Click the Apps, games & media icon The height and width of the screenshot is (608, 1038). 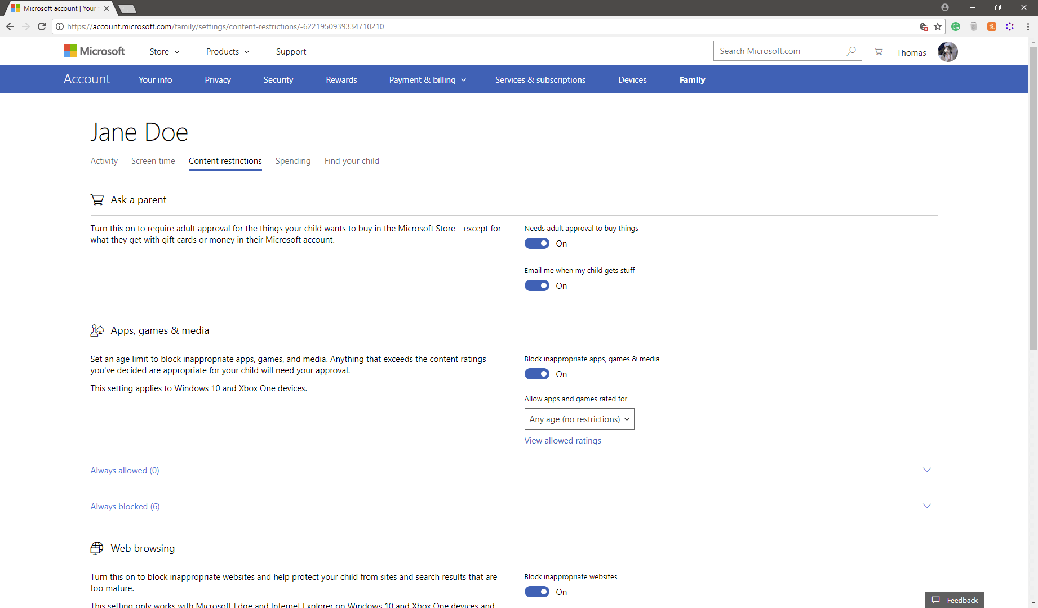[x=97, y=330]
